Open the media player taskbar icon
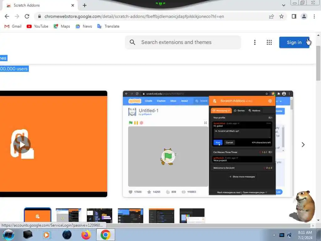 (46, 235)
